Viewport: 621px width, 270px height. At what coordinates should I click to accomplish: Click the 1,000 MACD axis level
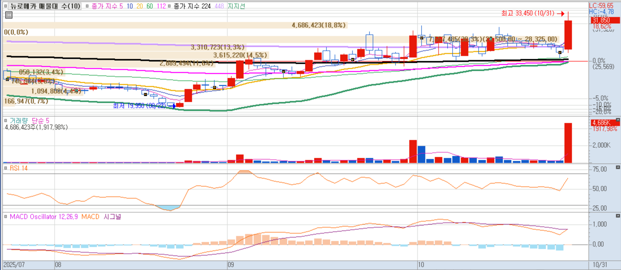[600, 224]
